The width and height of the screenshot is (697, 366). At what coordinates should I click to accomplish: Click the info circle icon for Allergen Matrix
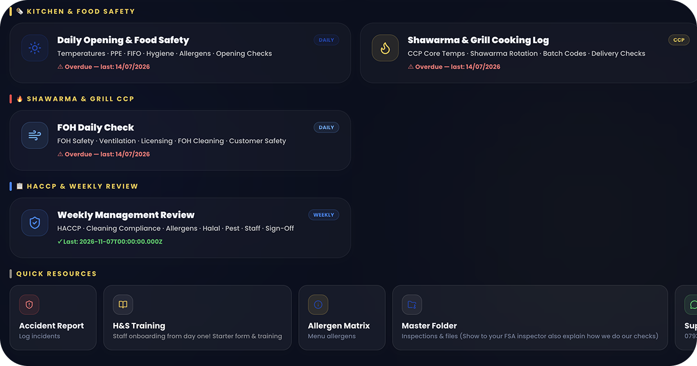[318, 305]
